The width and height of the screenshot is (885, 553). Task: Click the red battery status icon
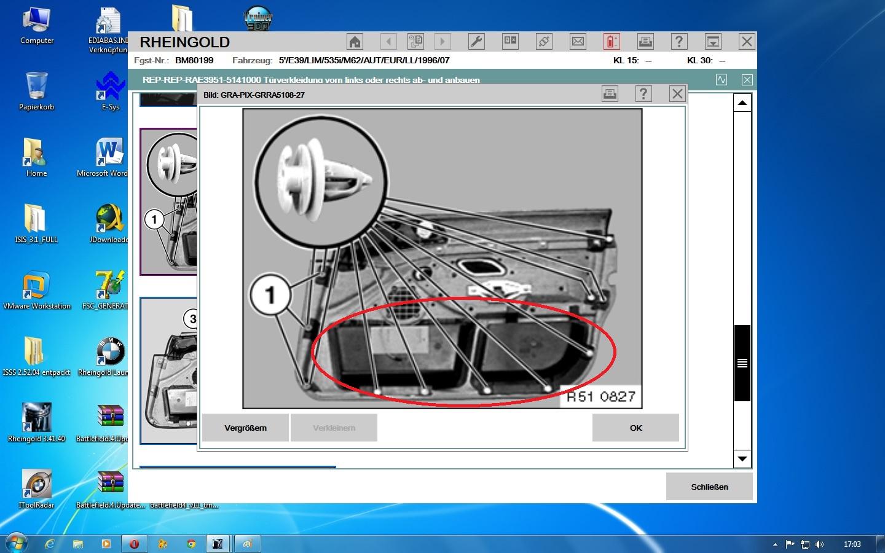611,42
